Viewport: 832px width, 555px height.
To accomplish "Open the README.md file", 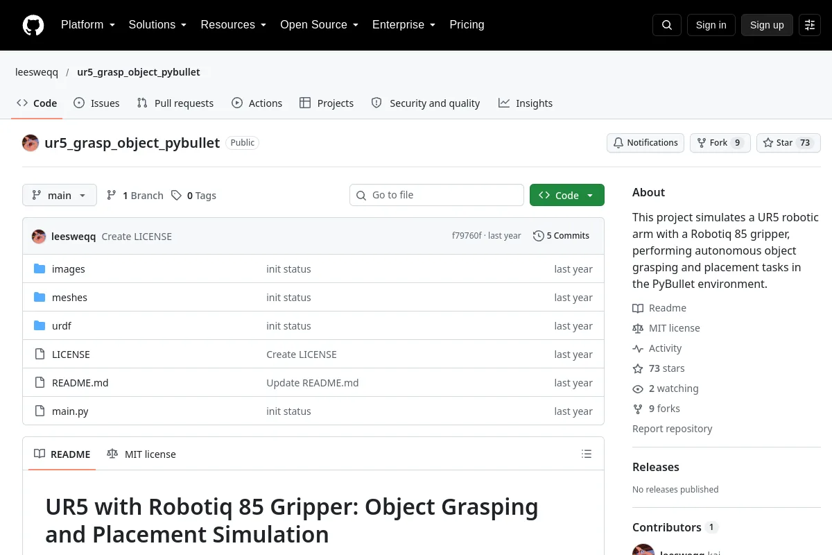I will tap(80, 383).
